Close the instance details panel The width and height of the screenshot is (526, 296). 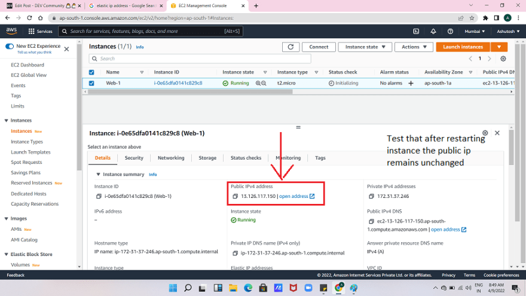click(x=497, y=133)
